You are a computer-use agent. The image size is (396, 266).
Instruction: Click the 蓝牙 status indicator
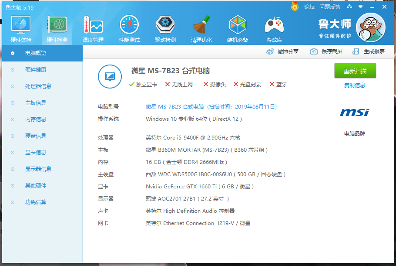tap(278, 85)
